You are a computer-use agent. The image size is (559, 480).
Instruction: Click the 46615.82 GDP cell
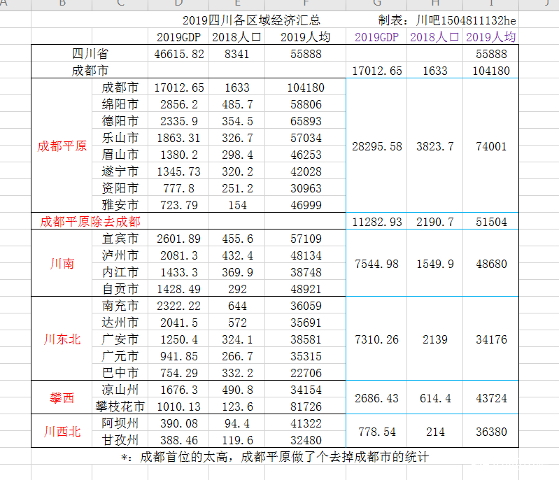click(179, 54)
